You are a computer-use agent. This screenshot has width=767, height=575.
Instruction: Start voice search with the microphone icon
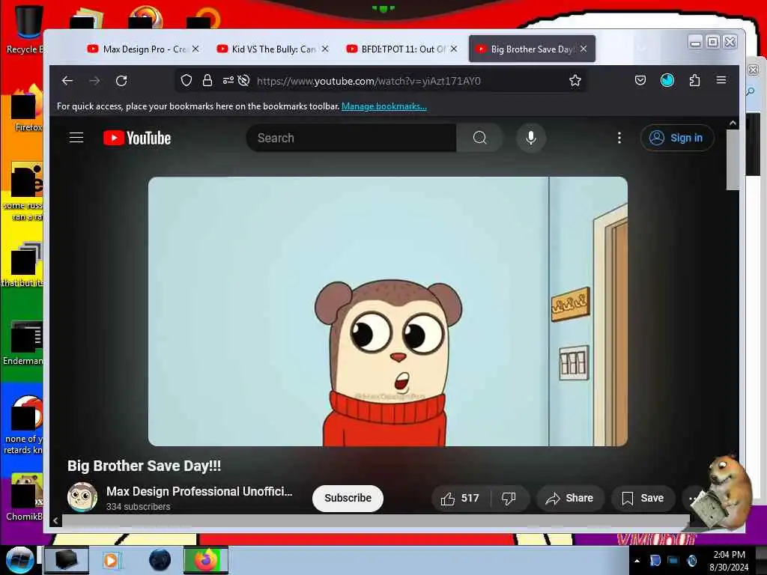pyautogui.click(x=531, y=138)
